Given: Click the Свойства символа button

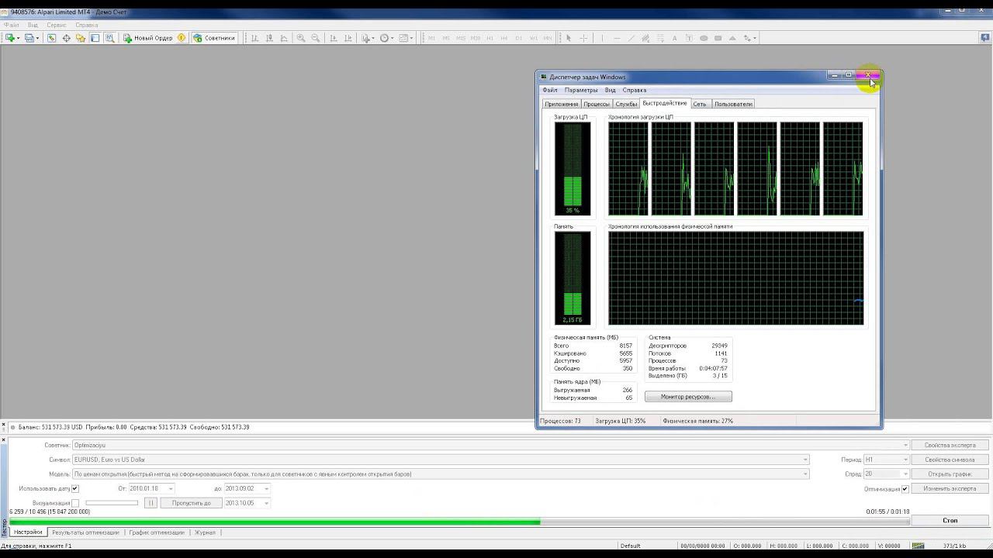Looking at the screenshot, I should [x=950, y=460].
